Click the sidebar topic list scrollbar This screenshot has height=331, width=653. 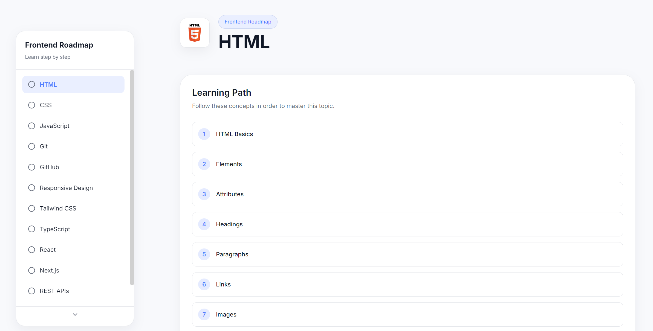click(132, 178)
